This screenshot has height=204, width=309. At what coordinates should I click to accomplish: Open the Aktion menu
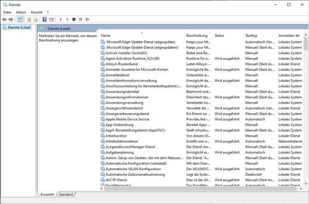pyautogui.click(x=21, y=12)
